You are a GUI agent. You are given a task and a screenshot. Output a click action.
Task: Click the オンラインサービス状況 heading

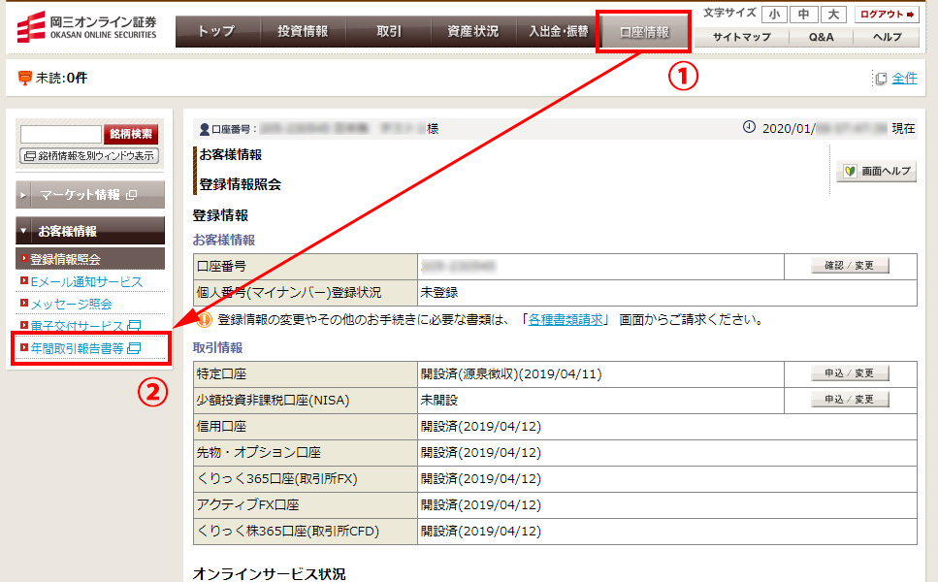(269, 573)
